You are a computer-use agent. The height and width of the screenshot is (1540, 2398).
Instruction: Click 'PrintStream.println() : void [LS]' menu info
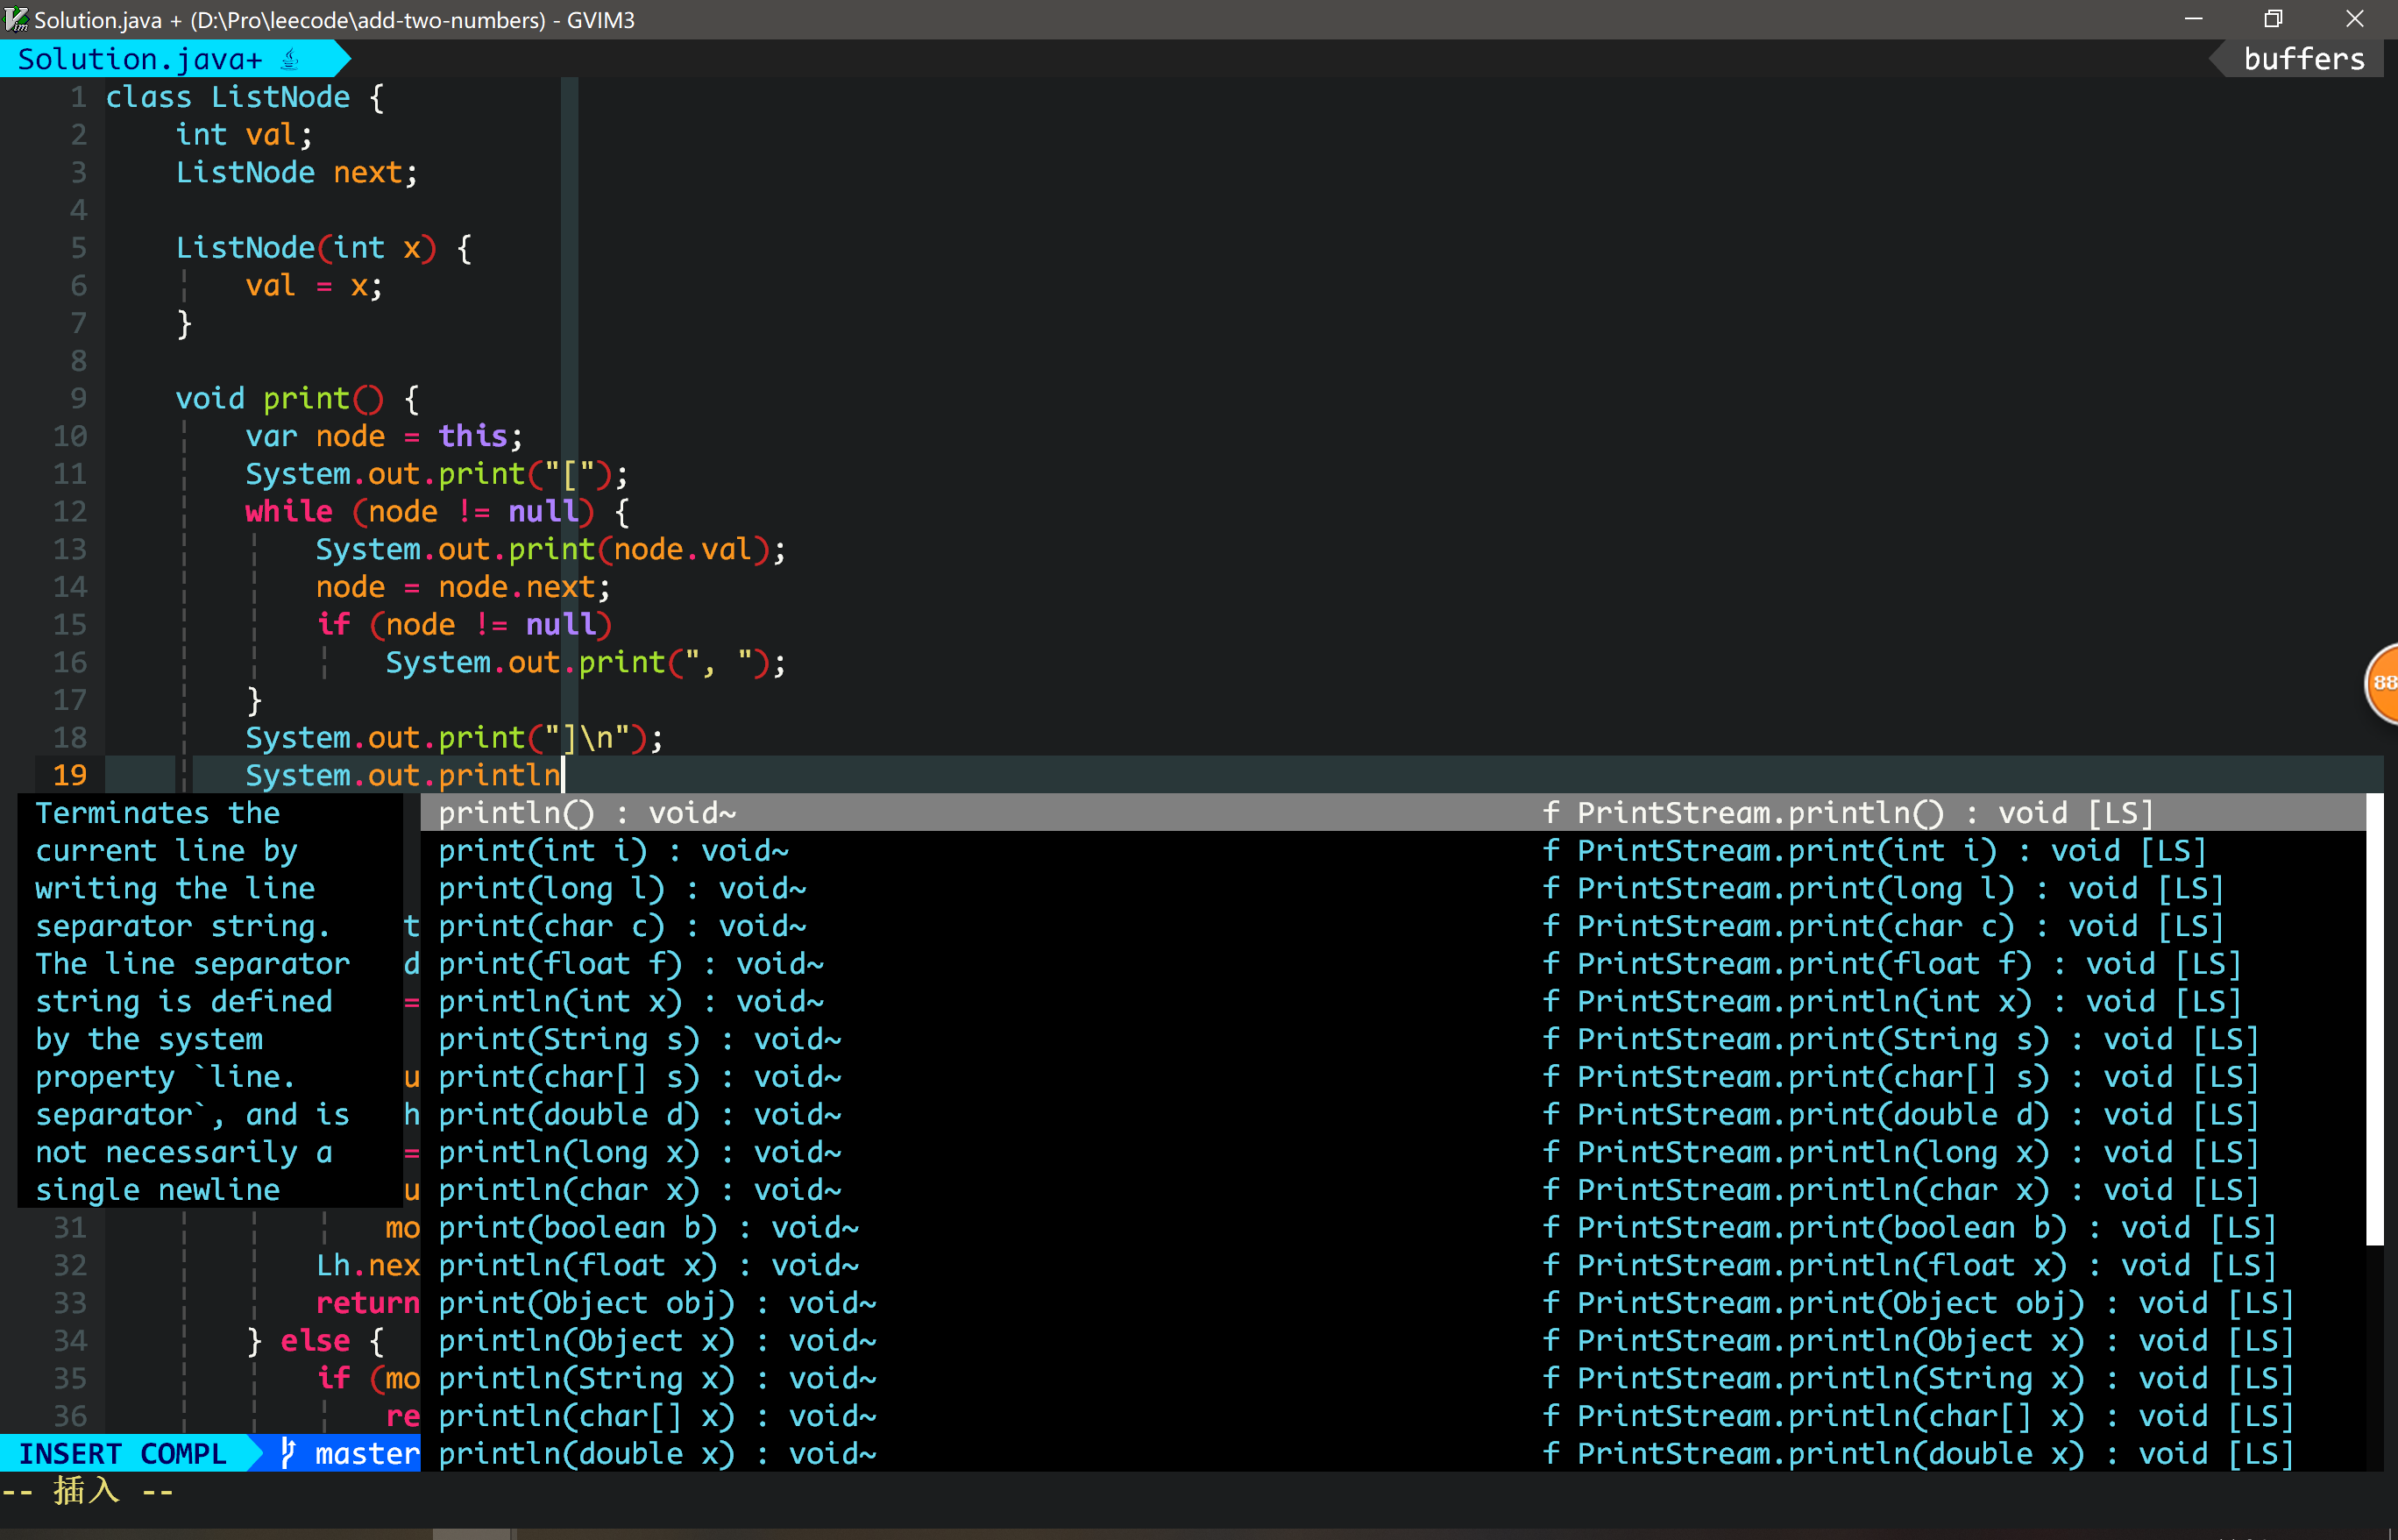point(1864,812)
